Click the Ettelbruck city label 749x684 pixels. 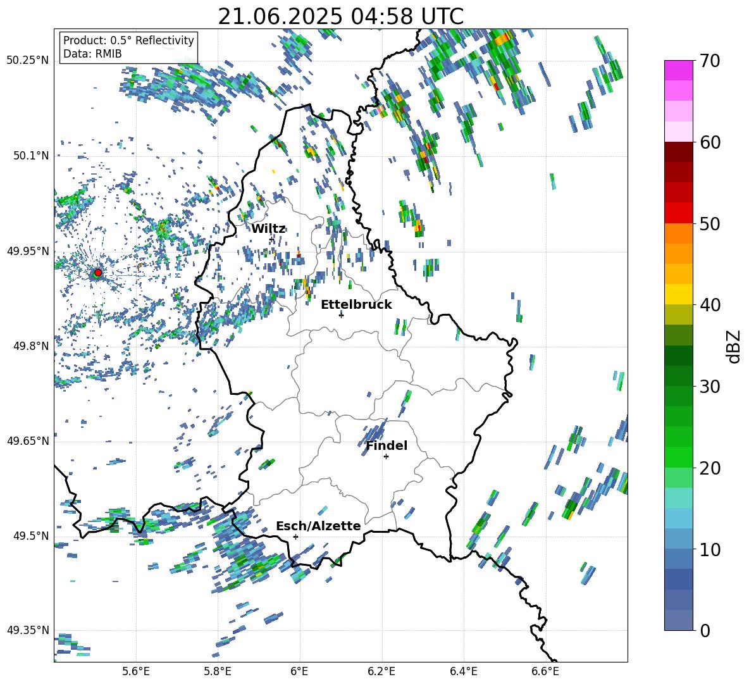(356, 304)
